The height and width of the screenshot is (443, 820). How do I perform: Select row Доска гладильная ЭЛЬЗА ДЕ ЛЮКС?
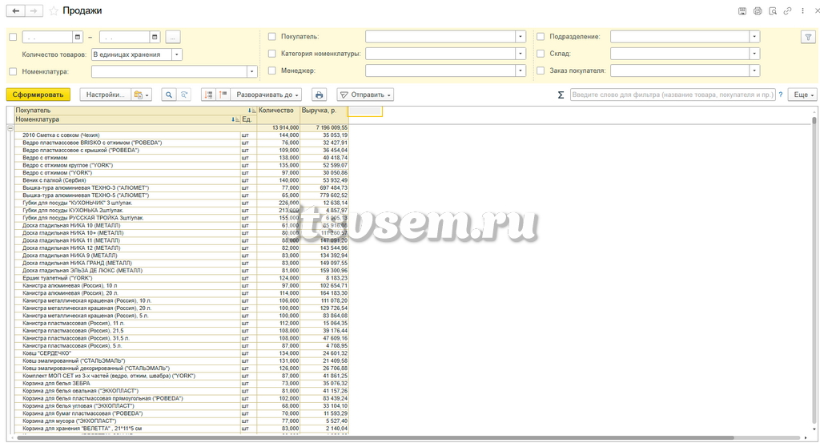tap(182, 271)
